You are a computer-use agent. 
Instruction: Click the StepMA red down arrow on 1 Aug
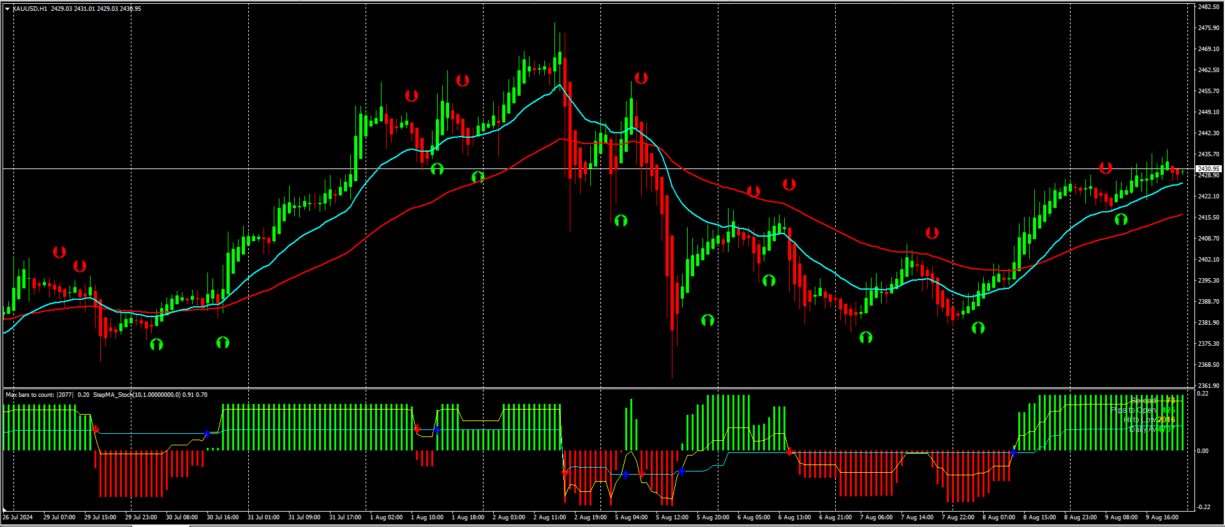tap(417, 429)
